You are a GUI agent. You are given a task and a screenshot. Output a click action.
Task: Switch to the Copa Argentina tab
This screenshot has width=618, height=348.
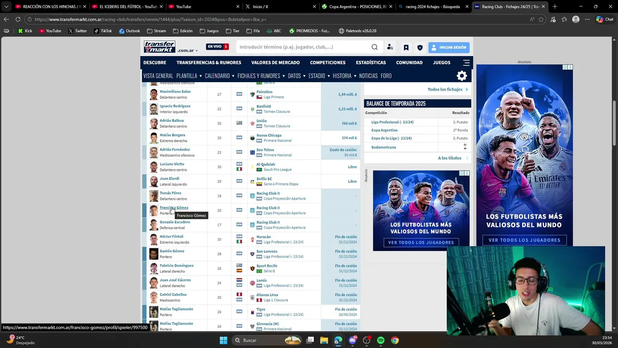coord(356,6)
